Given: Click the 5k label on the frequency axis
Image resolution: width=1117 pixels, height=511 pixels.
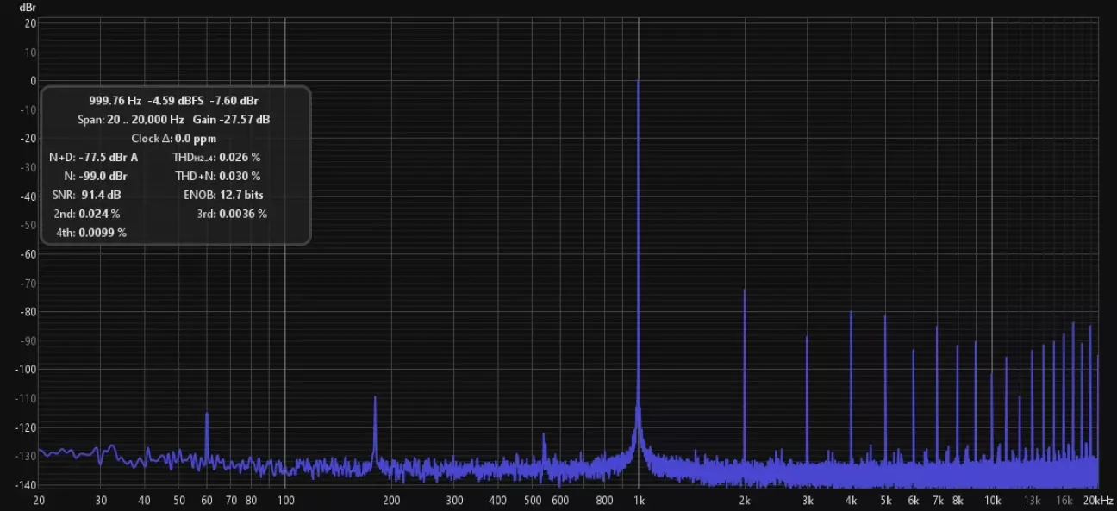Looking at the screenshot, I should coord(885,501).
